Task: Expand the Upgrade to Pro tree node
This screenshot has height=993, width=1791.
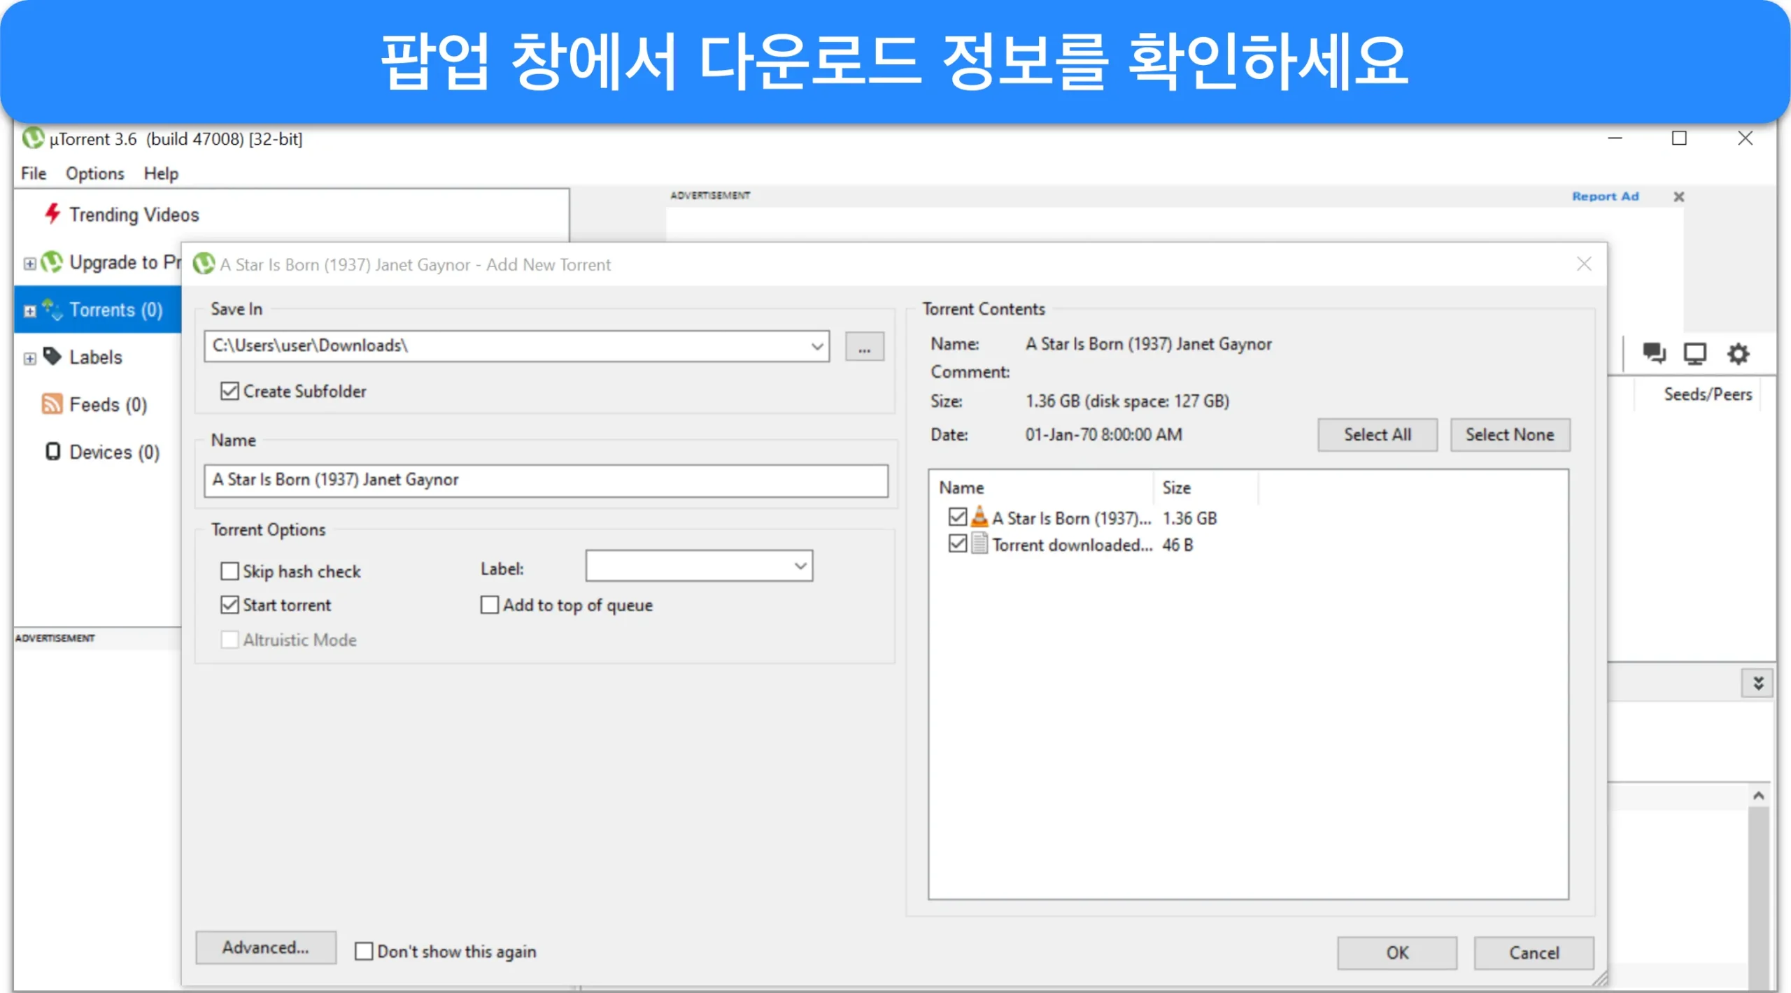Action: pyautogui.click(x=29, y=264)
